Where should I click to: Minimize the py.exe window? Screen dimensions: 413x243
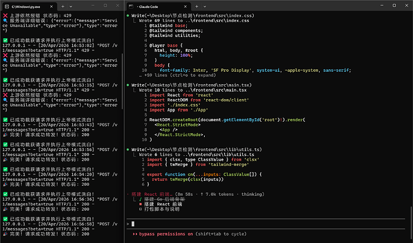coord(93,5)
